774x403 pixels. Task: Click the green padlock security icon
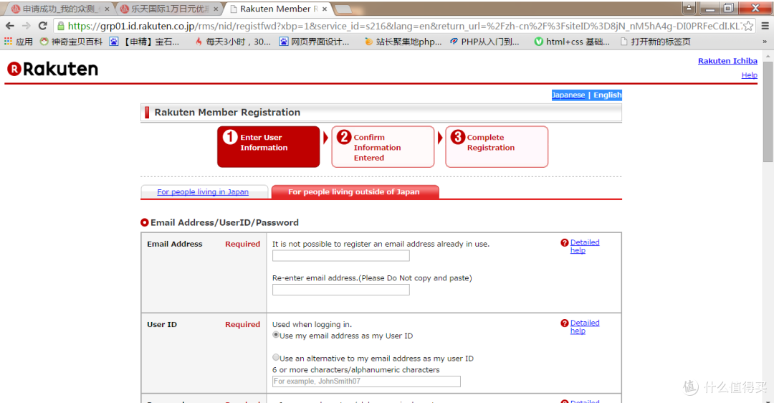pos(60,26)
